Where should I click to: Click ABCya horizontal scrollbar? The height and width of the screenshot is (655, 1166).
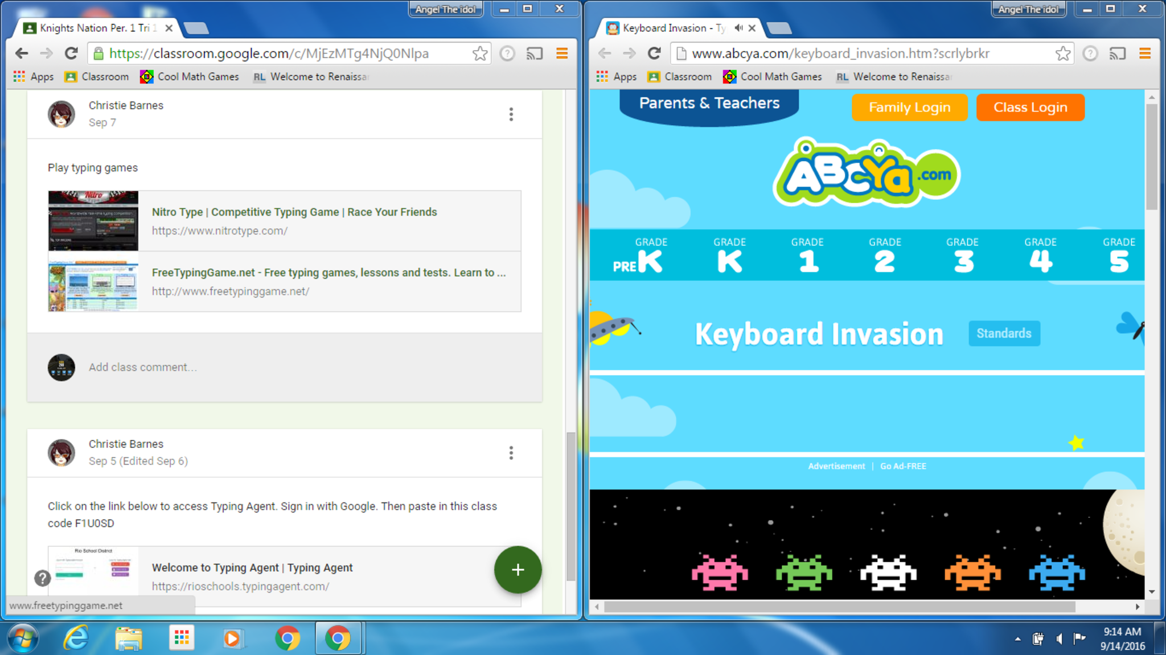point(839,607)
